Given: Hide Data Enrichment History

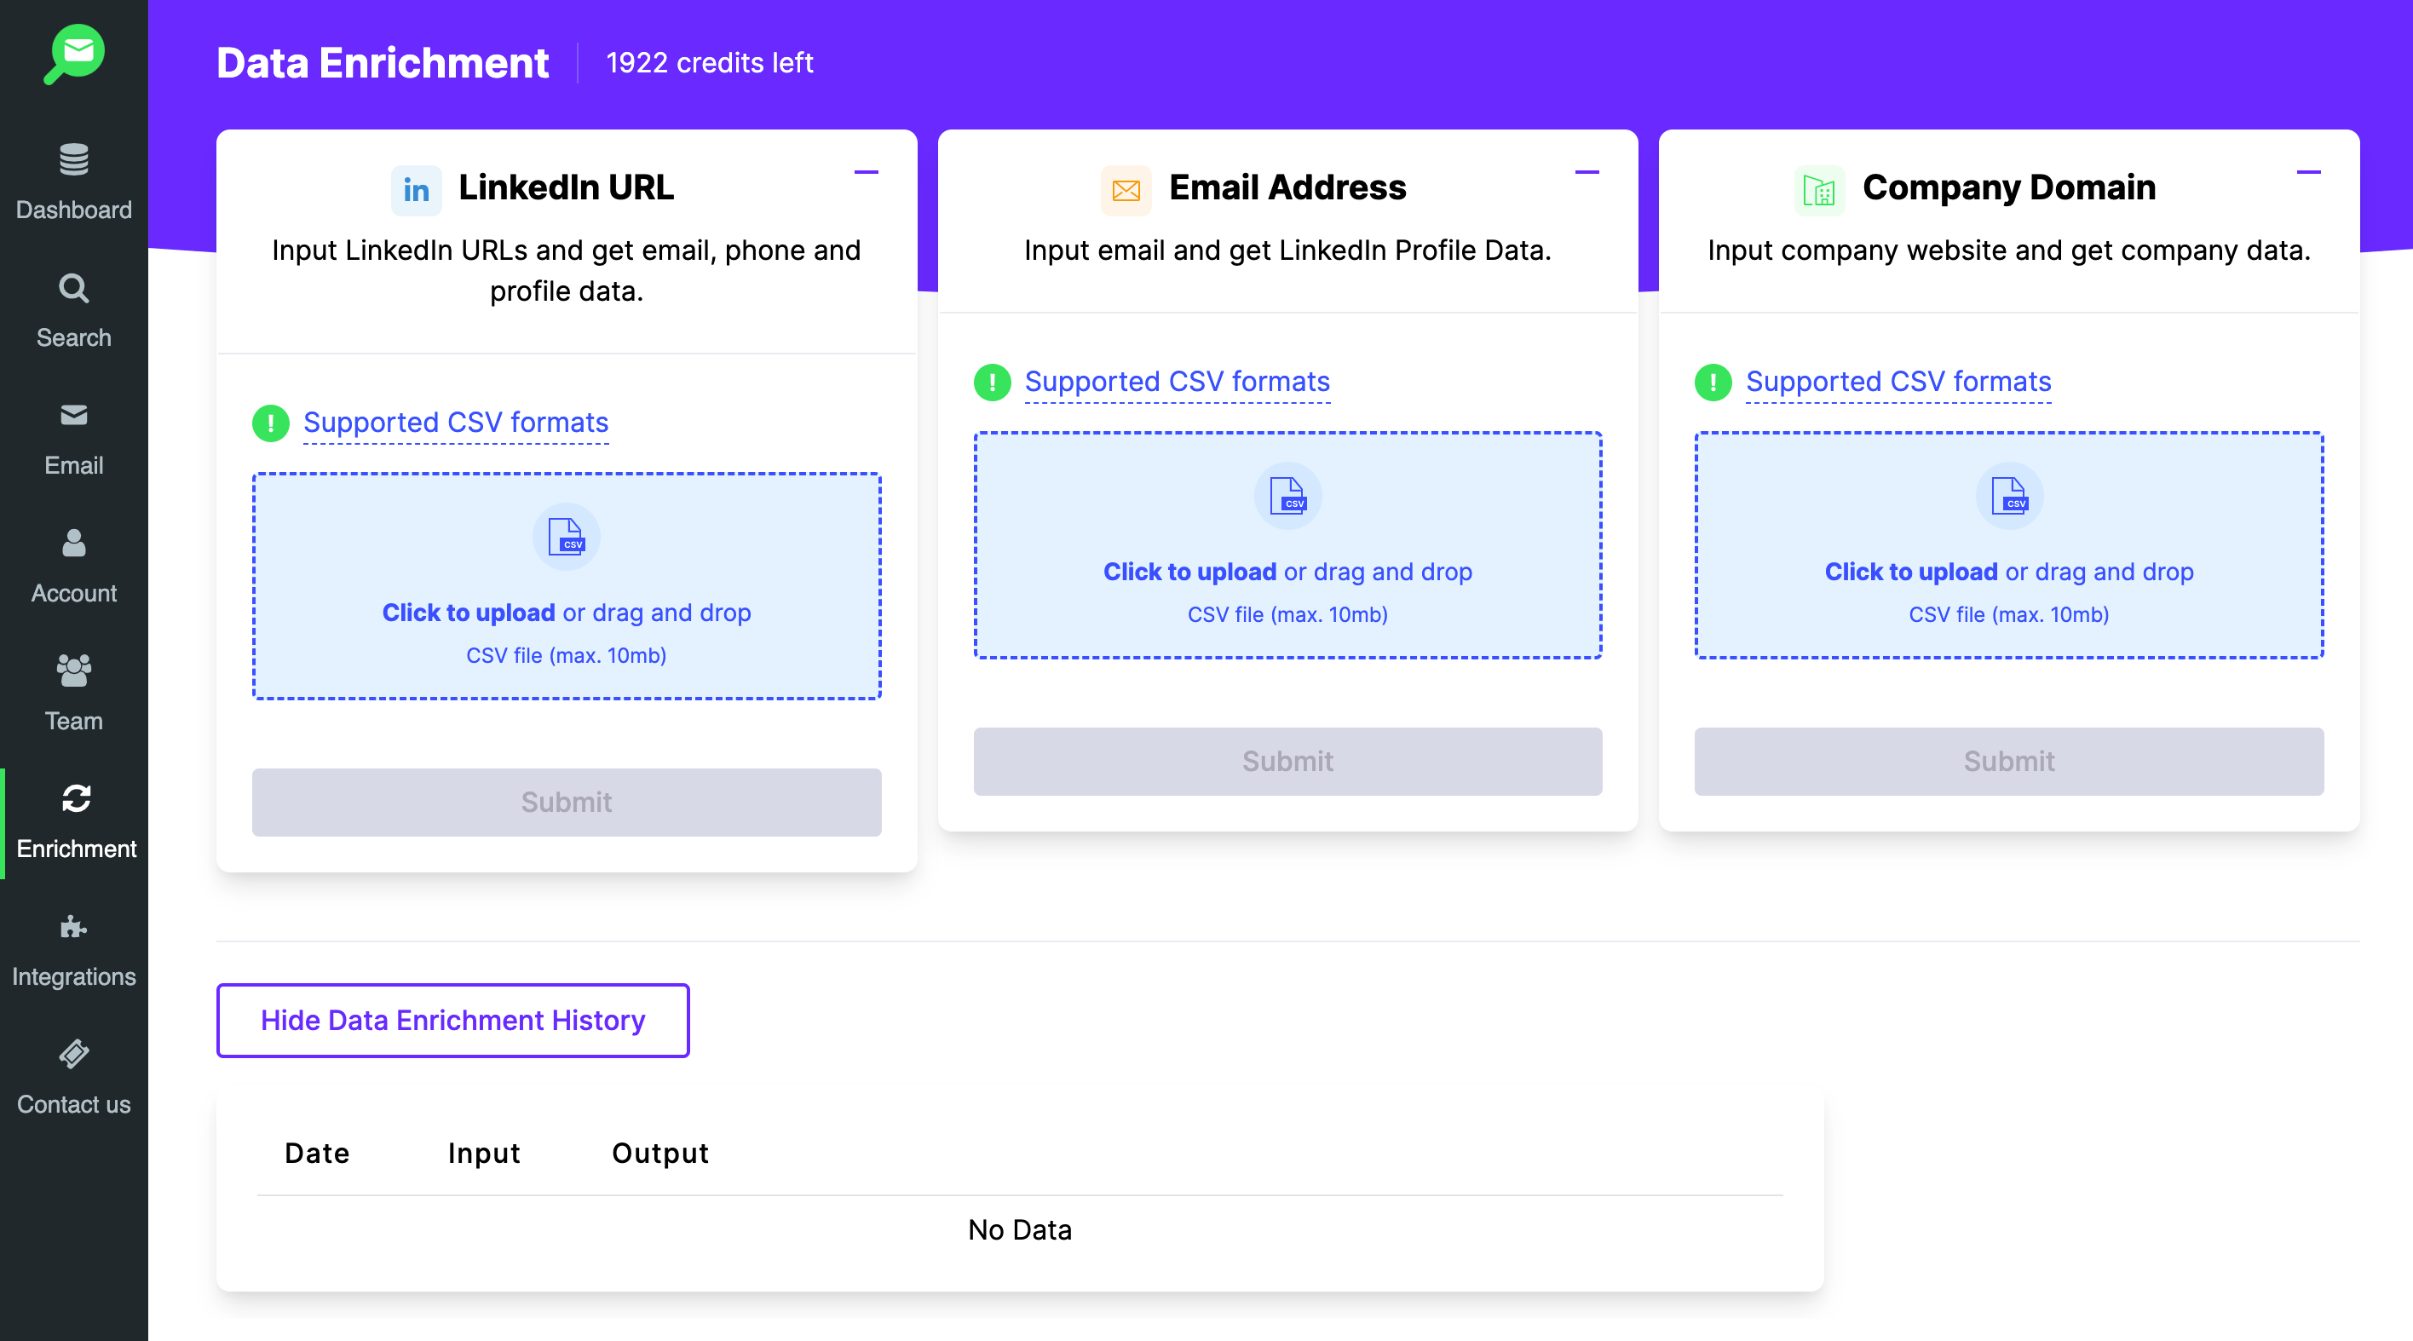Looking at the screenshot, I should pyautogui.click(x=452, y=1020).
